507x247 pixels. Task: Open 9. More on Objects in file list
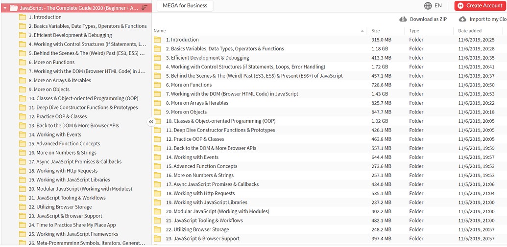186,112
